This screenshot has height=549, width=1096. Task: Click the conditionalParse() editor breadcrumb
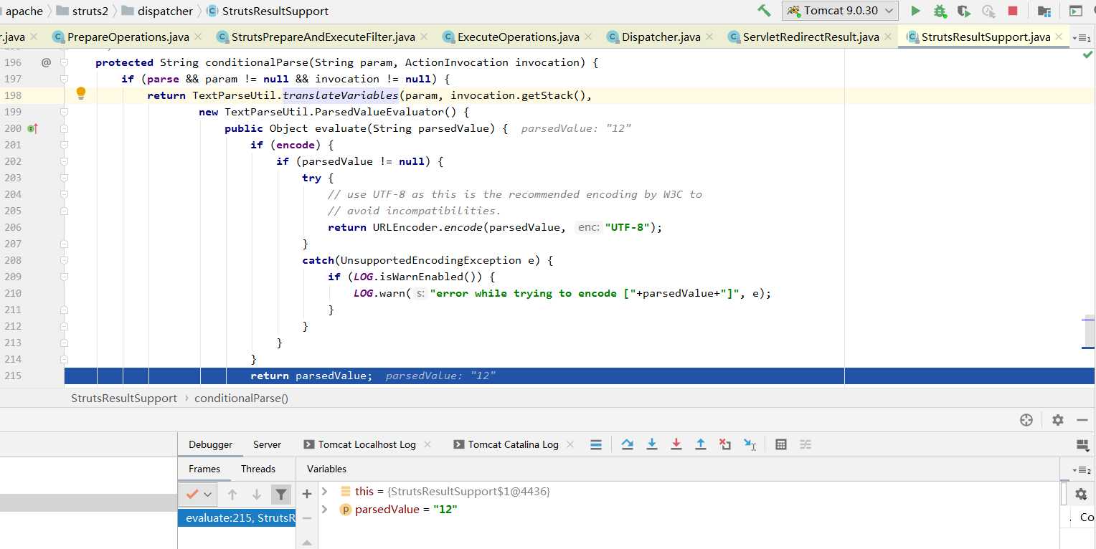pyautogui.click(x=241, y=398)
